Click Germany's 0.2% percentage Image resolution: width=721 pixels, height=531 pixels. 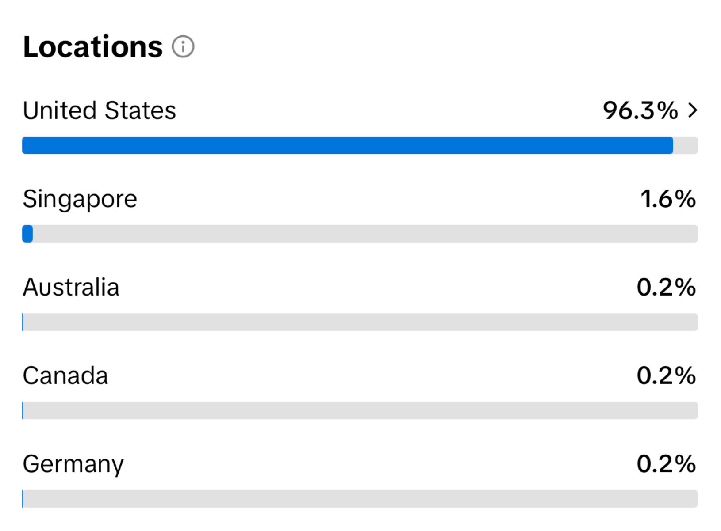point(666,464)
